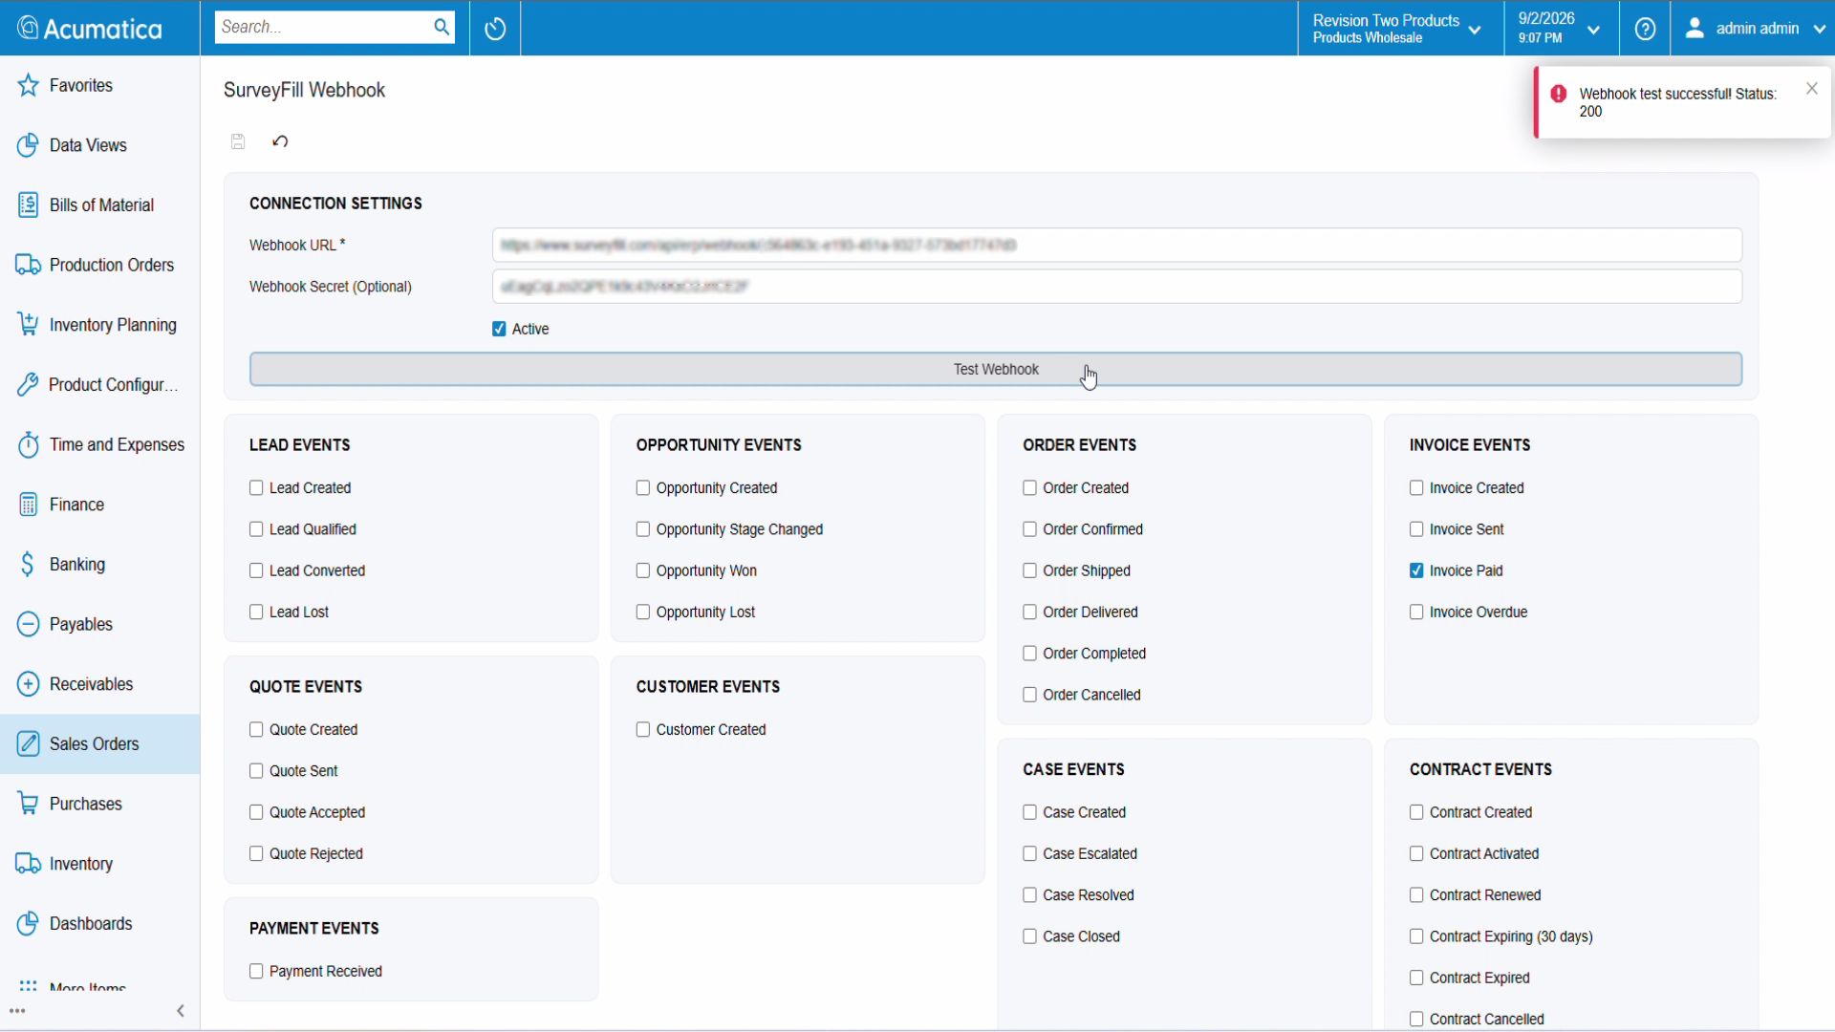
Task: Enable Quote Accepted event
Action: [x=256, y=813]
